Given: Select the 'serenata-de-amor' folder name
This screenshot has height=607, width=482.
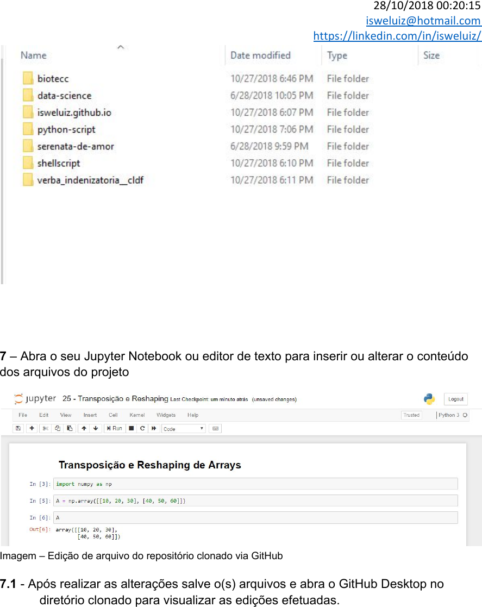Looking at the screenshot, I should coord(76,146).
